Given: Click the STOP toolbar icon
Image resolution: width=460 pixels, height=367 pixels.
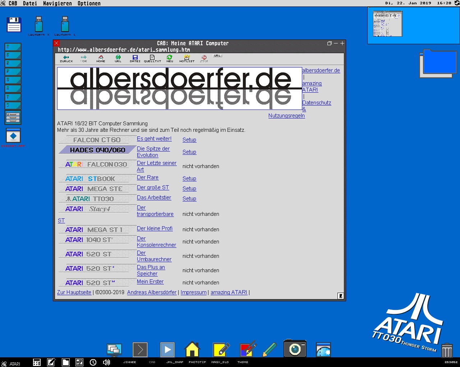Looking at the screenshot, I should pyautogui.click(x=204, y=59).
